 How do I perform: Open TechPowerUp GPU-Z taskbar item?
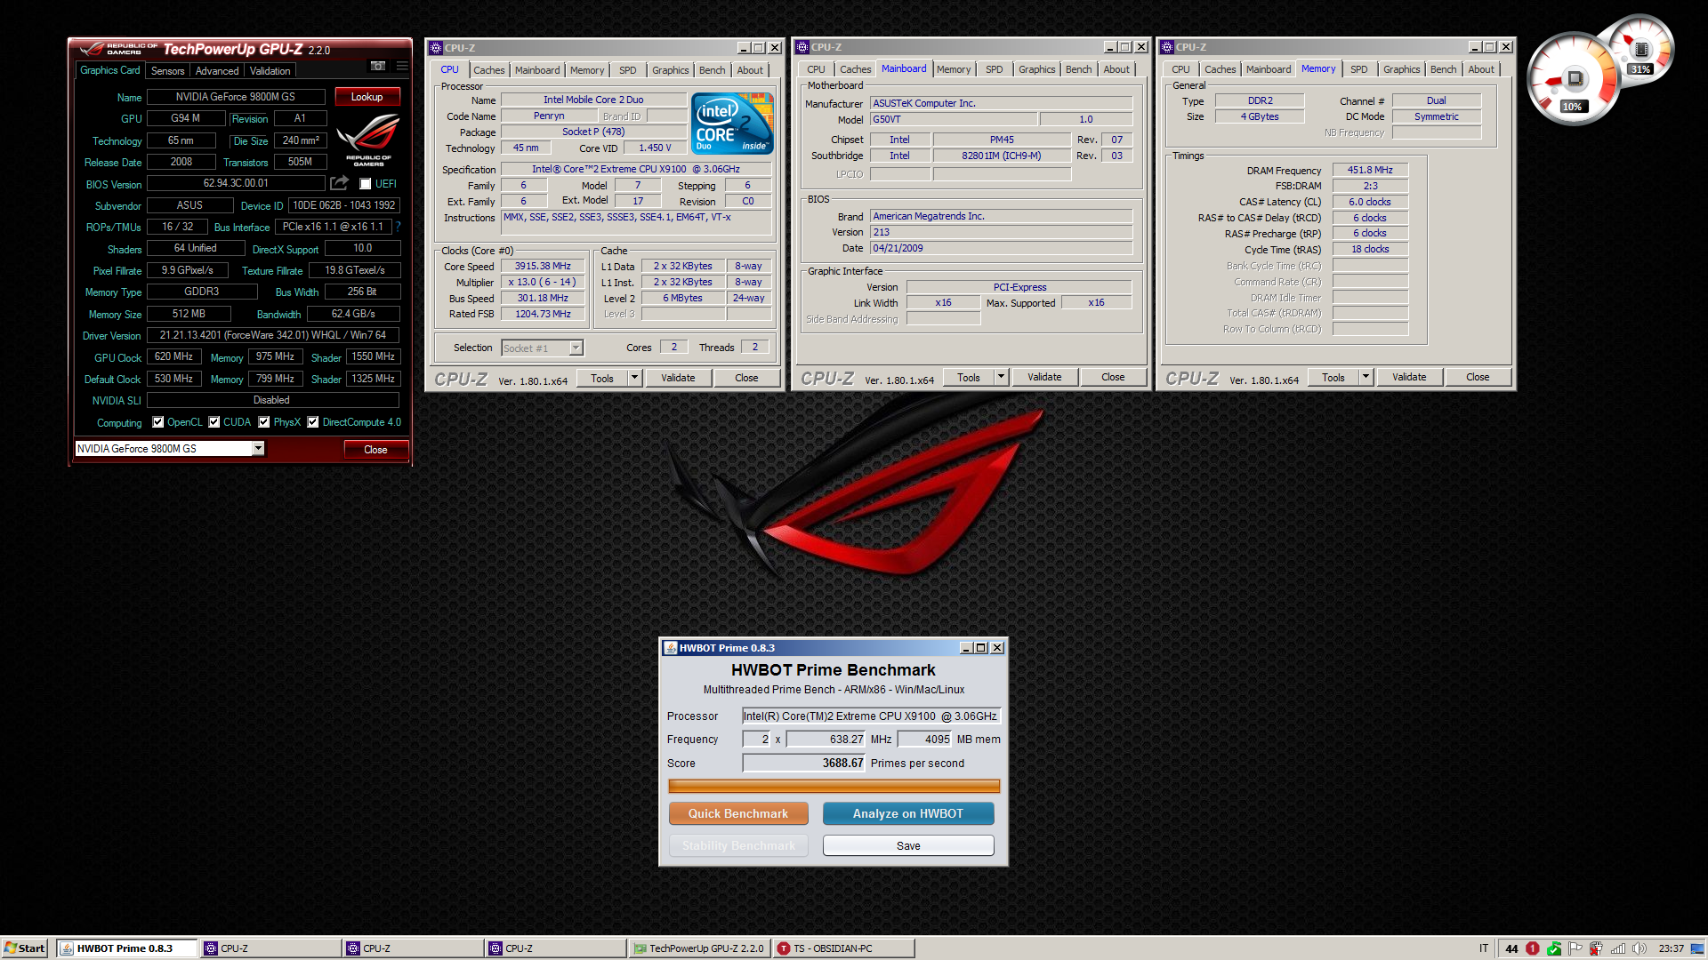click(x=699, y=948)
